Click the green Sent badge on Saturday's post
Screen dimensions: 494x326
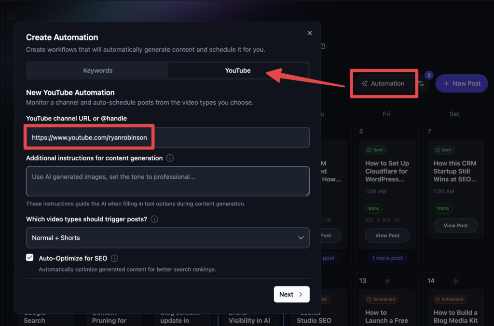pos(444,149)
